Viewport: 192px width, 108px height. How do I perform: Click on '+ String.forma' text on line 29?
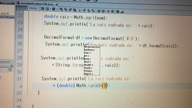coord(67,65)
